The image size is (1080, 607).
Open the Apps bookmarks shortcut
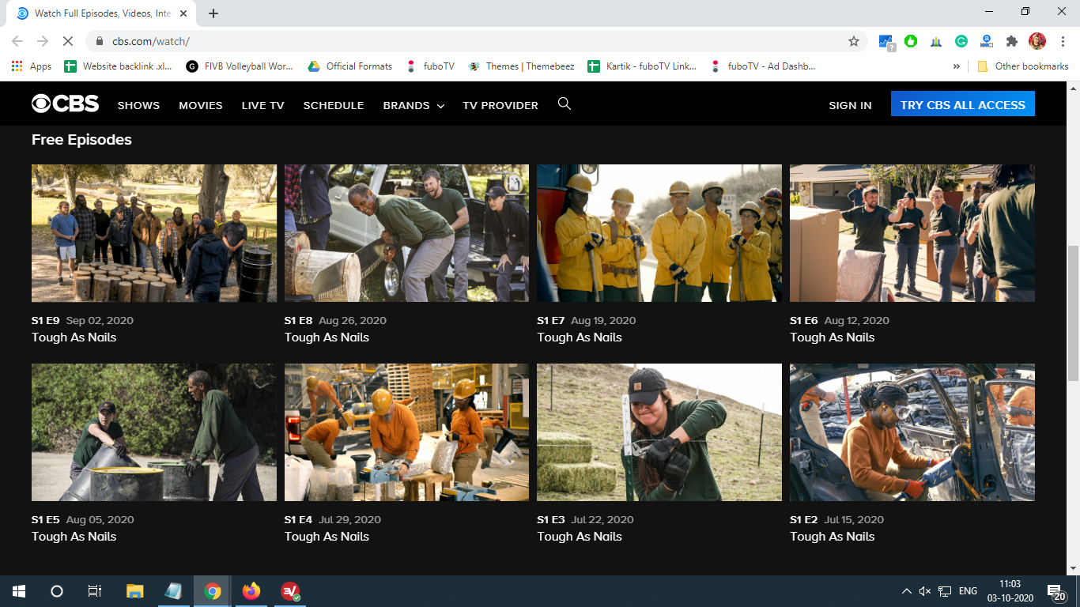(32, 66)
